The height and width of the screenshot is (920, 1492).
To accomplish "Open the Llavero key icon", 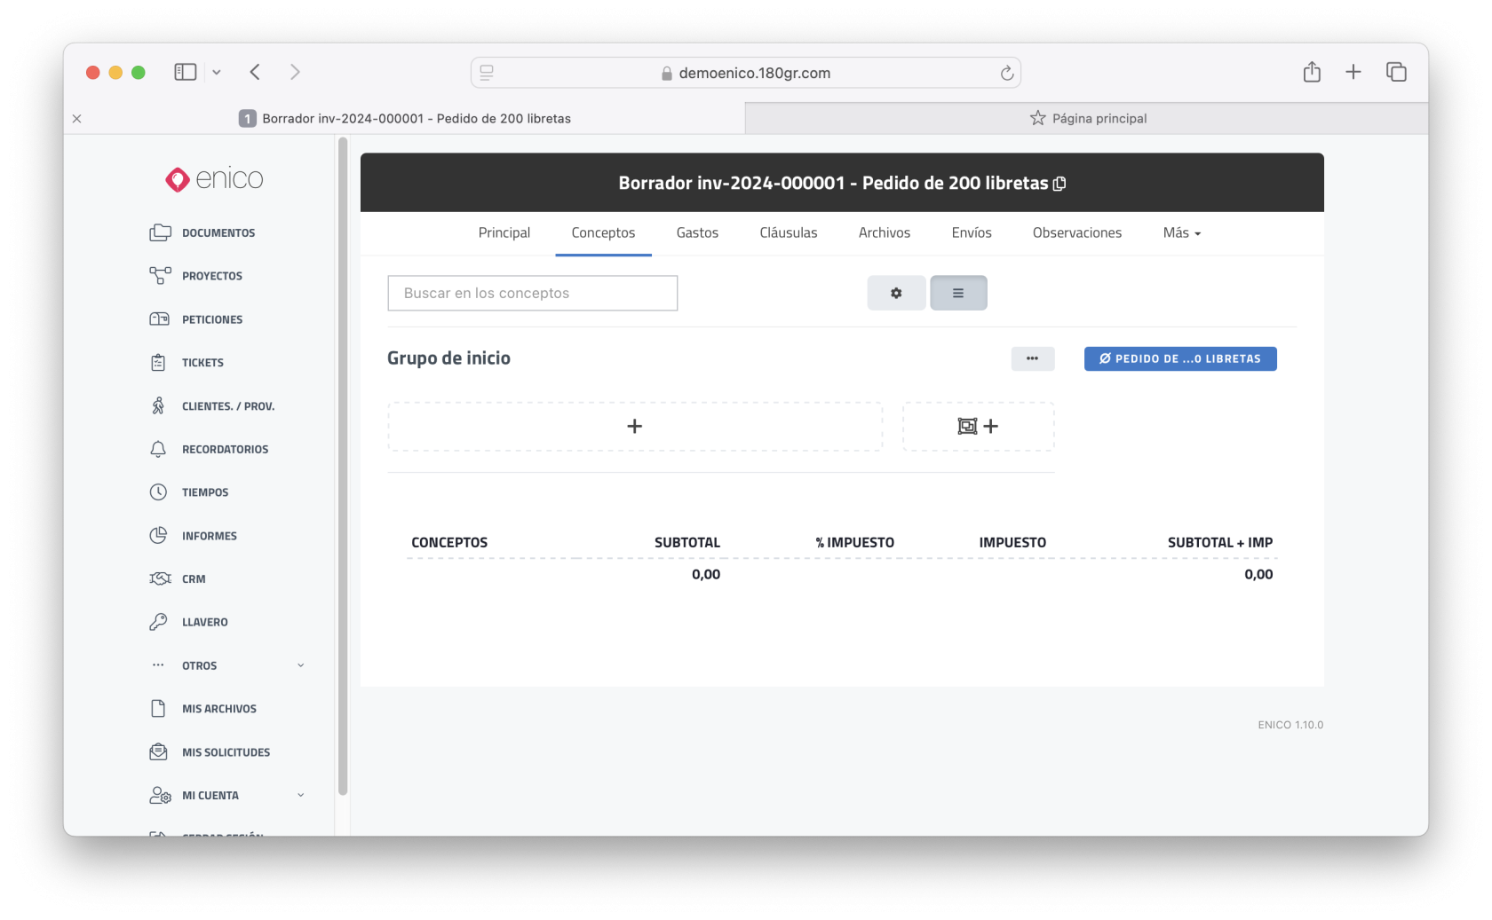I will pos(159,622).
